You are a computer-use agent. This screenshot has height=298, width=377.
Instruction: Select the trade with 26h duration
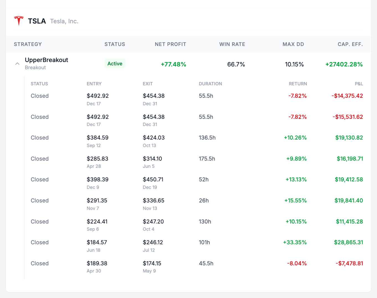click(204, 201)
